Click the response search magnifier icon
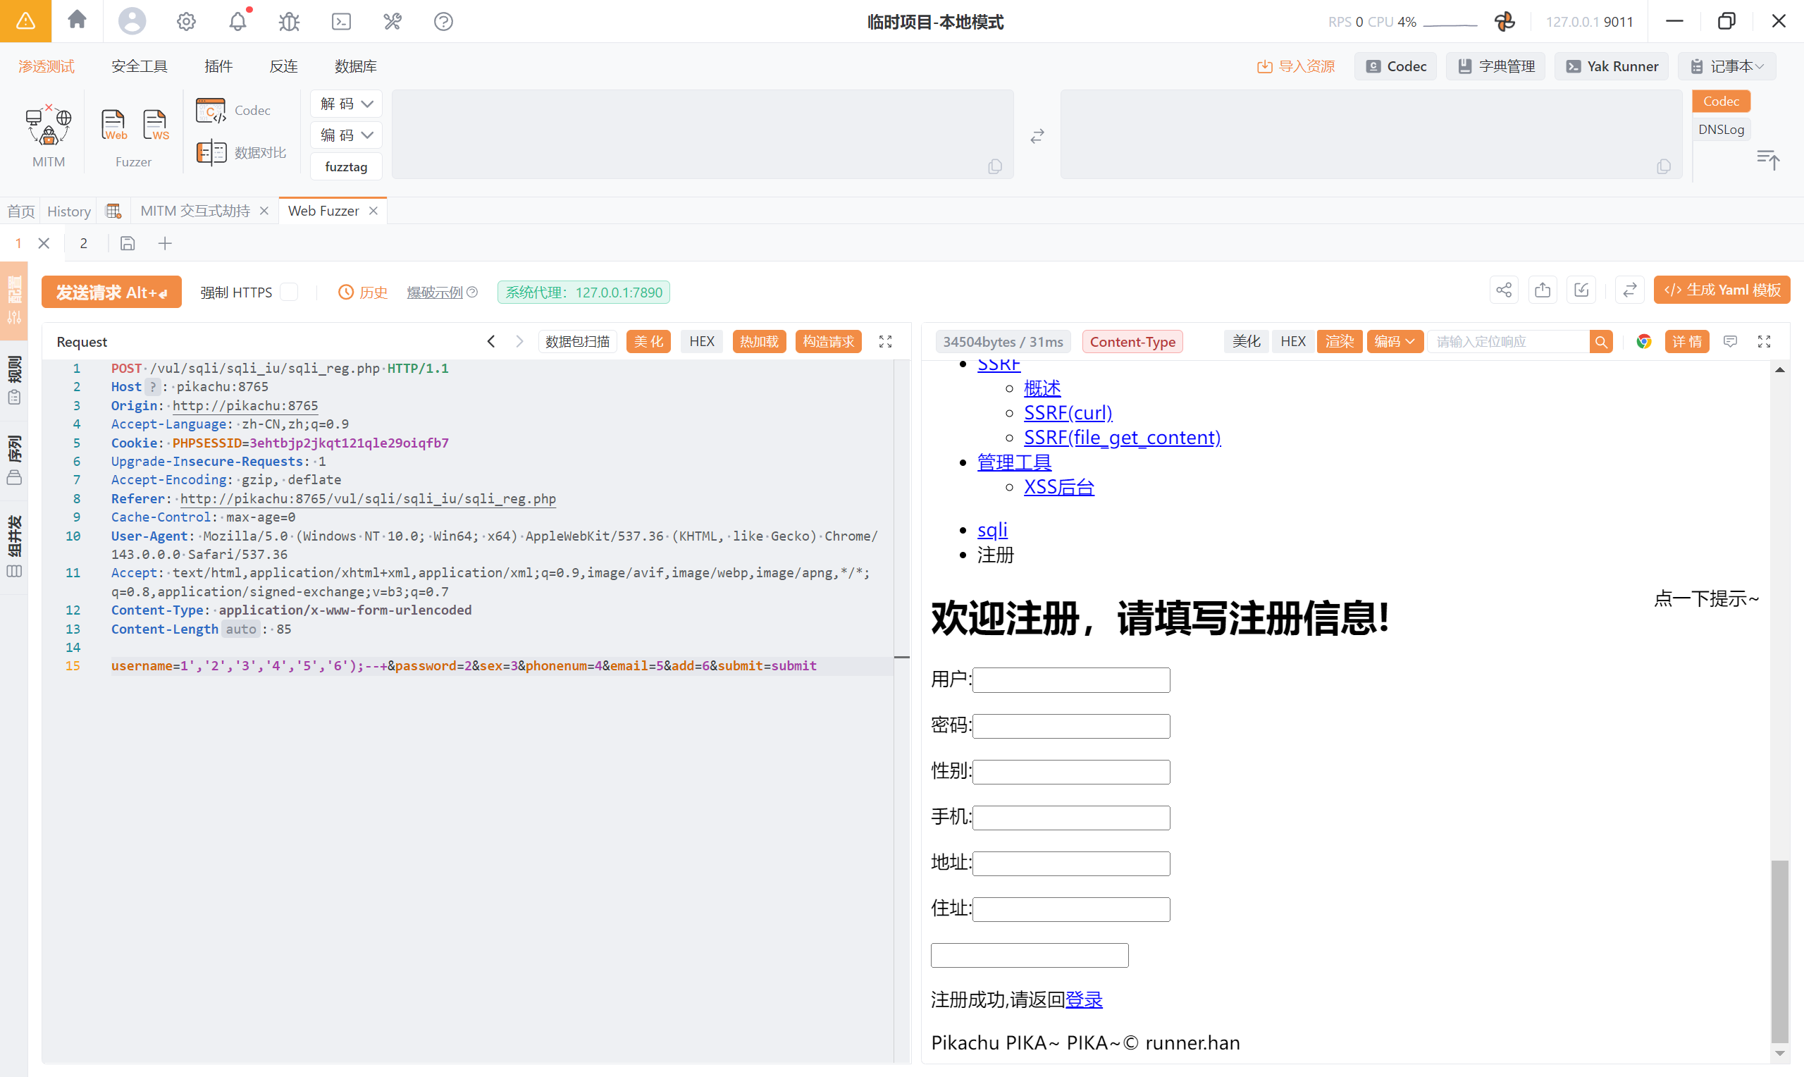This screenshot has height=1077, width=1804. pyautogui.click(x=1601, y=341)
